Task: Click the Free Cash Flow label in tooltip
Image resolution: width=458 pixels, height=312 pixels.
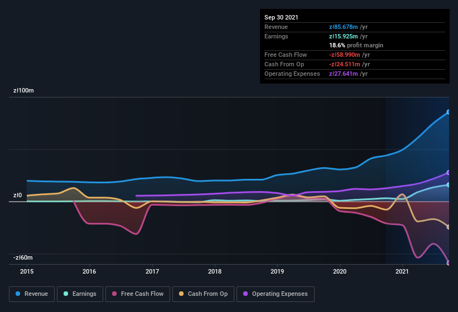Action: click(x=286, y=55)
